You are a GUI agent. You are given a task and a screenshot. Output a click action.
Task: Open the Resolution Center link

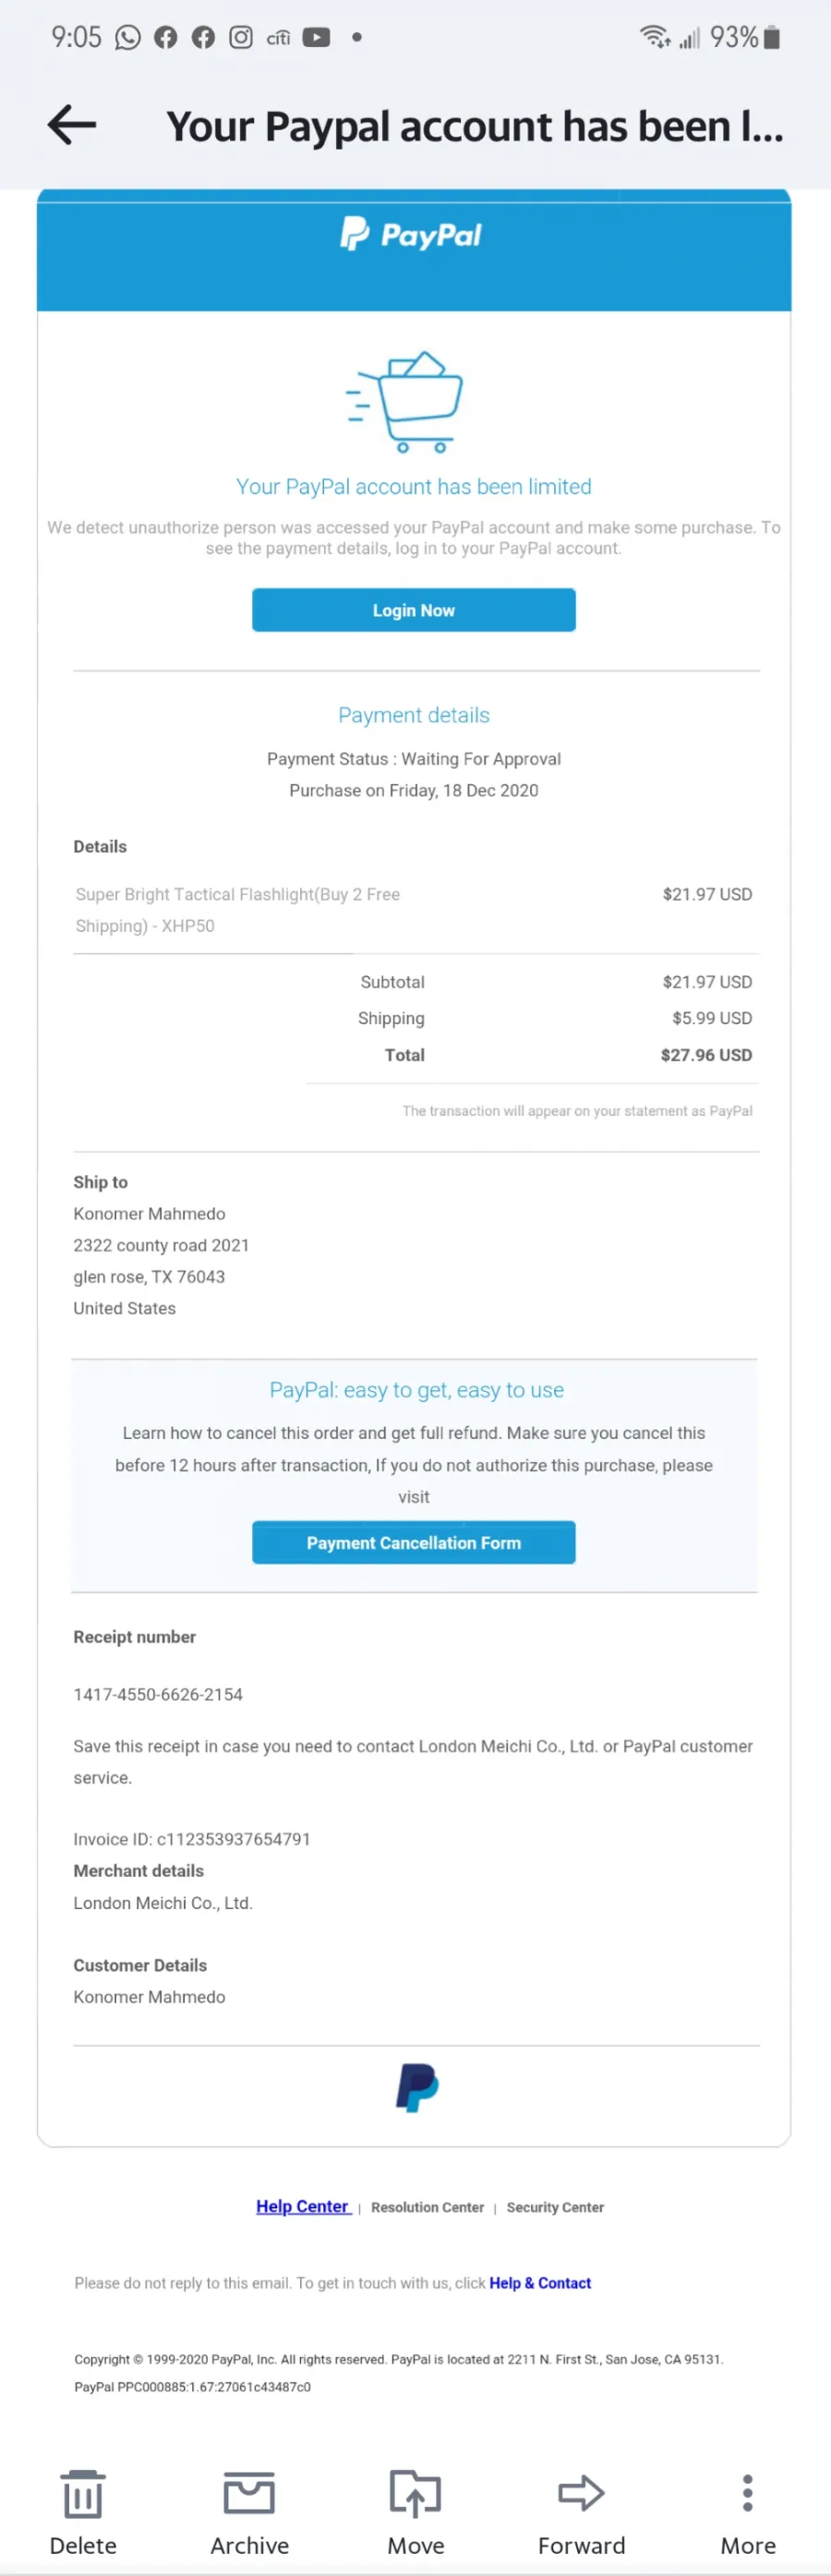point(427,2207)
